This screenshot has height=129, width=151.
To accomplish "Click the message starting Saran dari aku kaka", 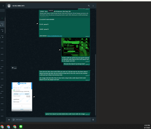I will [x=64, y=73].
